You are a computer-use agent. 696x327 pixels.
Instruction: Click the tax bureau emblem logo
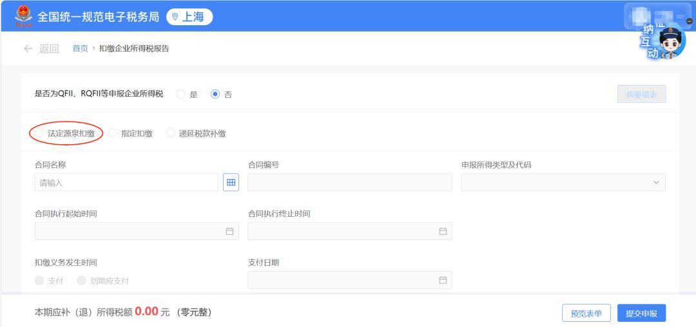pos(23,16)
